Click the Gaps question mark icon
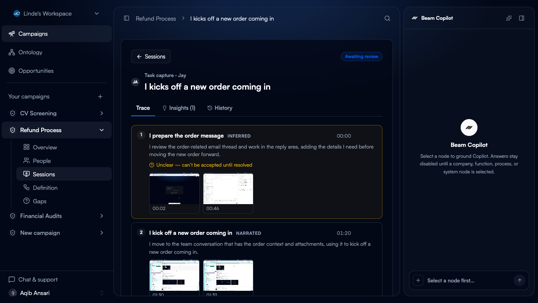Screen dimensions: 538x303 click(26, 201)
